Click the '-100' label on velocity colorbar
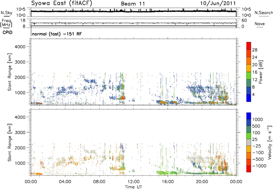The height and width of the screenshot is (189, 273). 258,152
